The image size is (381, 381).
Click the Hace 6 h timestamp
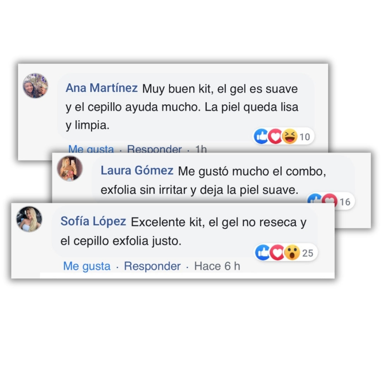click(217, 266)
